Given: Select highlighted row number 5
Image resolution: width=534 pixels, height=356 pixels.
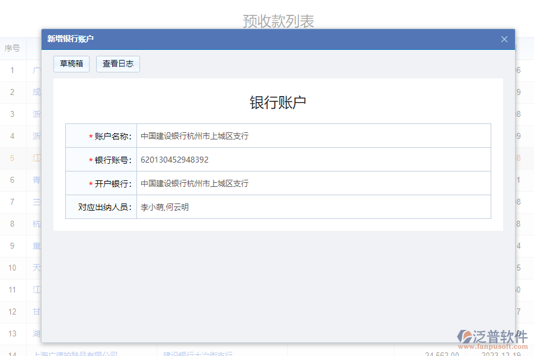Looking at the screenshot, I should [13, 158].
